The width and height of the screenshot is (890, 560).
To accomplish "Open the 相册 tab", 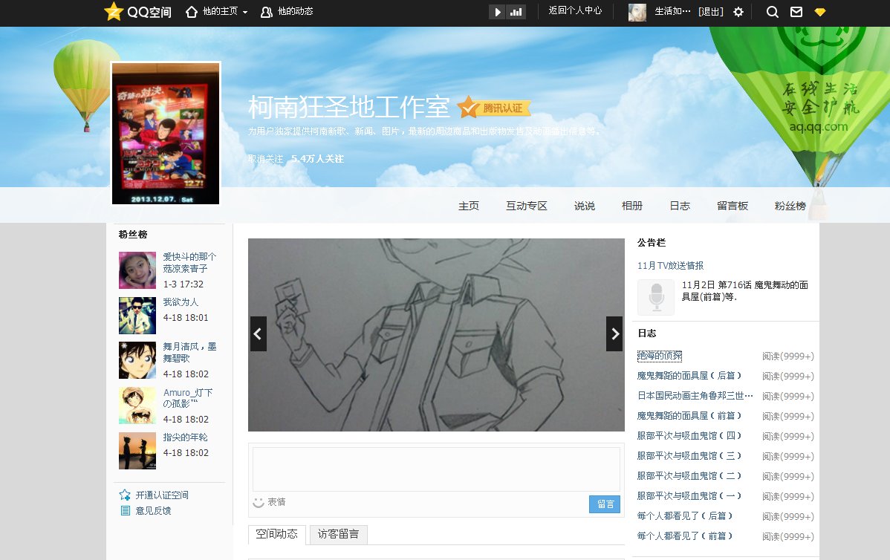I will [x=632, y=206].
